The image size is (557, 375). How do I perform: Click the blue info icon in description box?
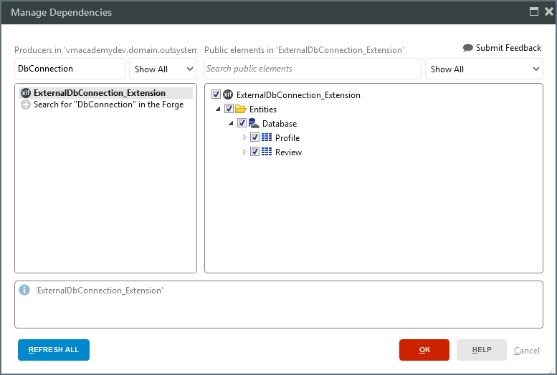[24, 290]
